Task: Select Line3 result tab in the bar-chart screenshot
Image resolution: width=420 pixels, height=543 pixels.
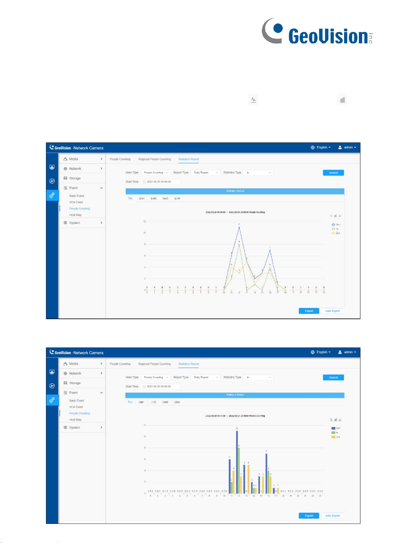Action: coord(165,402)
